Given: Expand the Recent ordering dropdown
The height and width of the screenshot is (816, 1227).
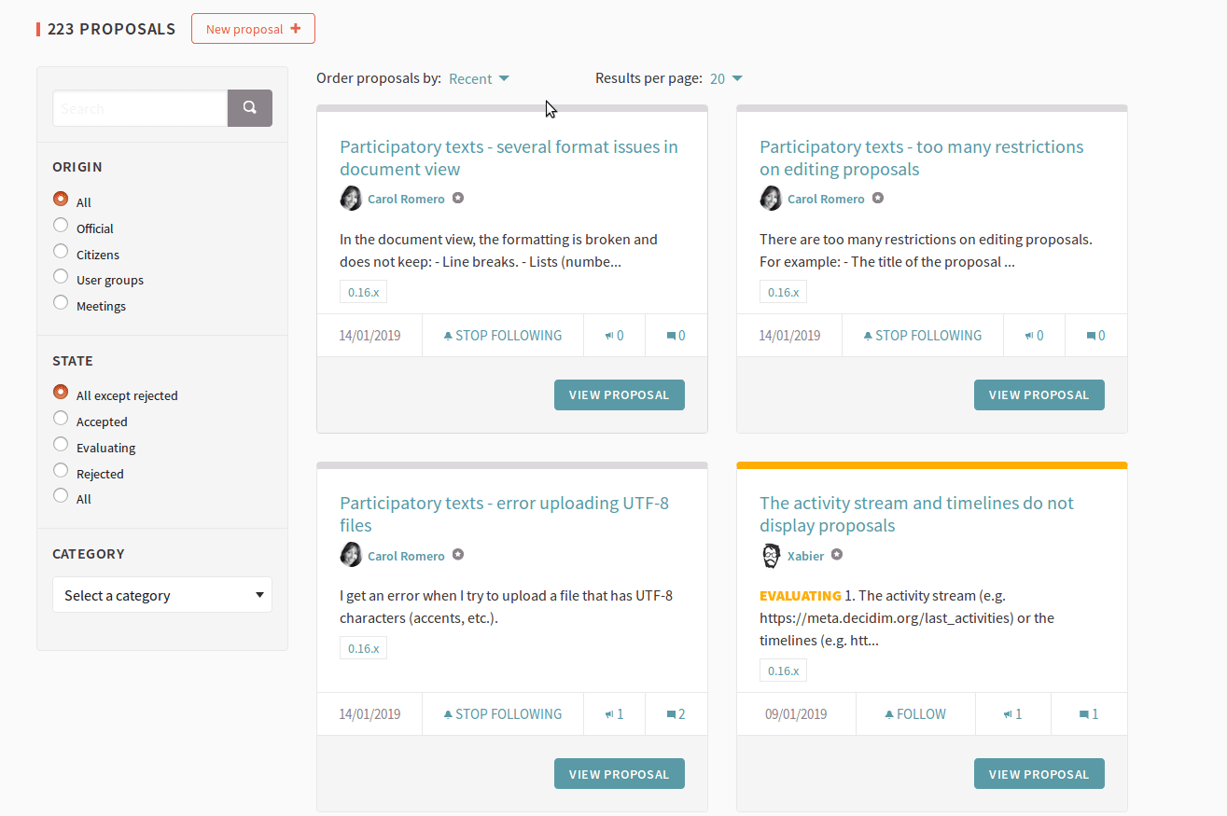Looking at the screenshot, I should point(479,79).
